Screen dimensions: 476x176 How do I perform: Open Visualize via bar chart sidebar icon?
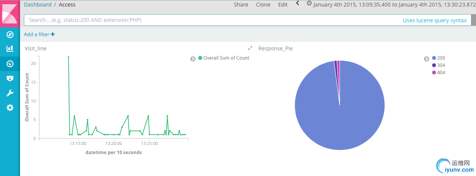[10, 49]
